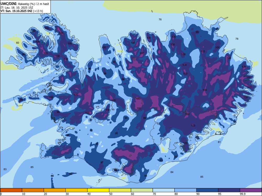262x196 pixels.
Task: Pick the pale green 60–70 legend swatch
Action: tap(142, 190)
